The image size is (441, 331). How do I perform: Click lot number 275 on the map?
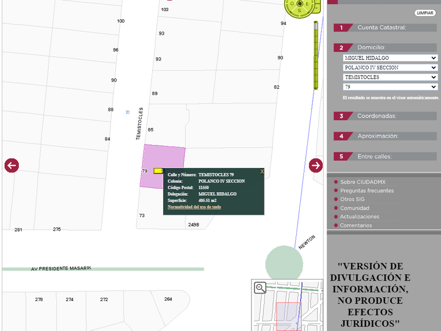57,230
